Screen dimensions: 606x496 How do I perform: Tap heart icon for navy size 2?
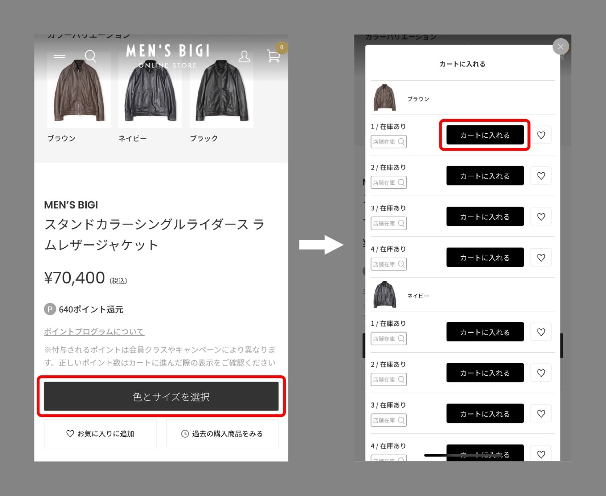coord(541,373)
